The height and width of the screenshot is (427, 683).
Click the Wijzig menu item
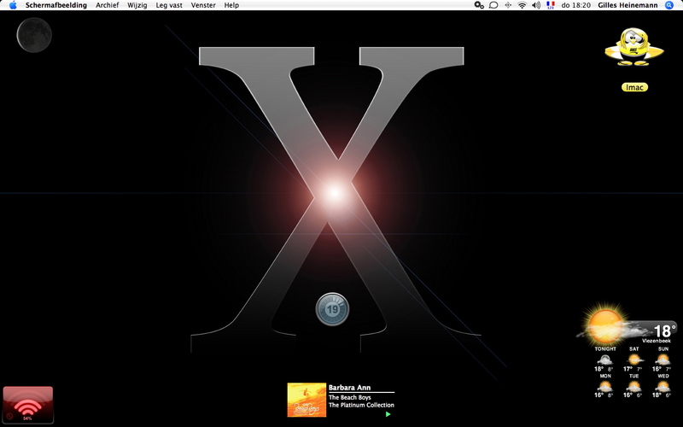(x=137, y=5)
